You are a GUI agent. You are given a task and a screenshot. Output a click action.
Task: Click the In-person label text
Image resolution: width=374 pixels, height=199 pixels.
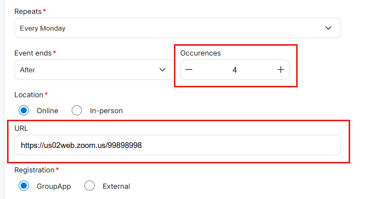click(106, 111)
